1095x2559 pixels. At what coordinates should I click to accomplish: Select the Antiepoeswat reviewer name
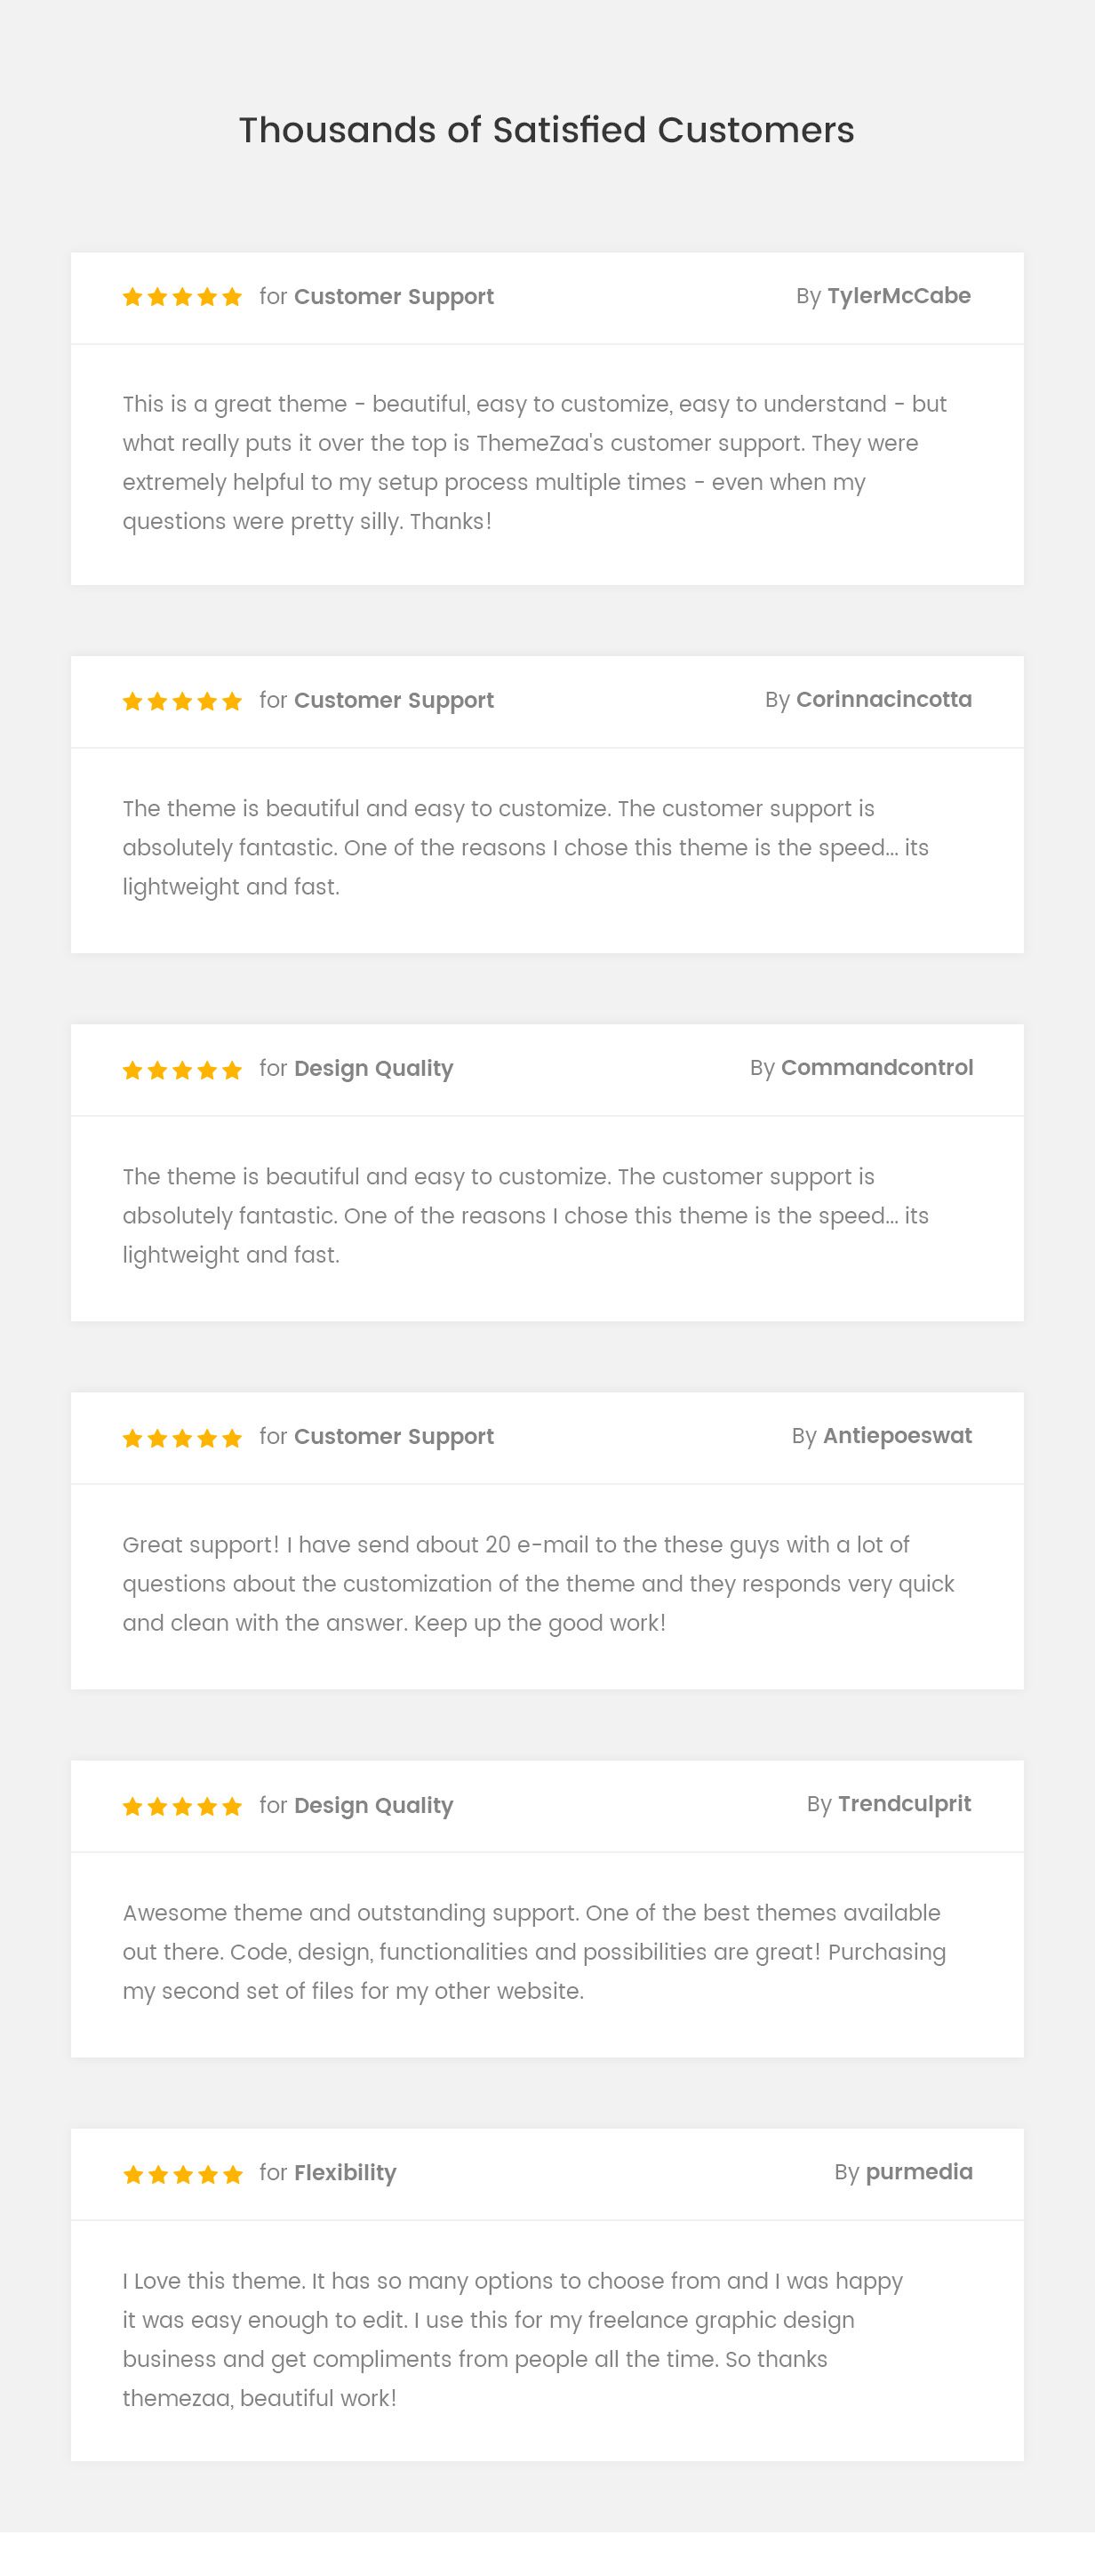point(897,1435)
